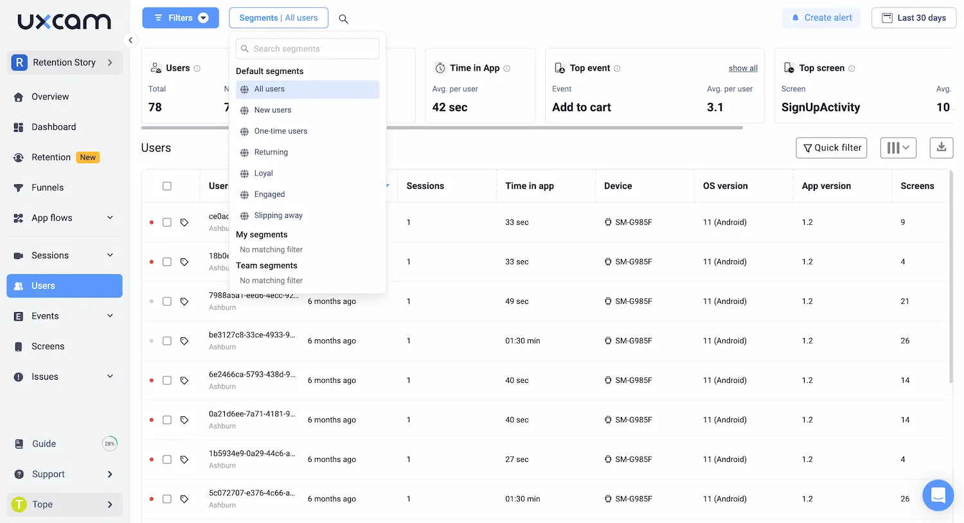This screenshot has width=964, height=523.
Task: Close the Segments | All users dropdown
Action: (278, 18)
